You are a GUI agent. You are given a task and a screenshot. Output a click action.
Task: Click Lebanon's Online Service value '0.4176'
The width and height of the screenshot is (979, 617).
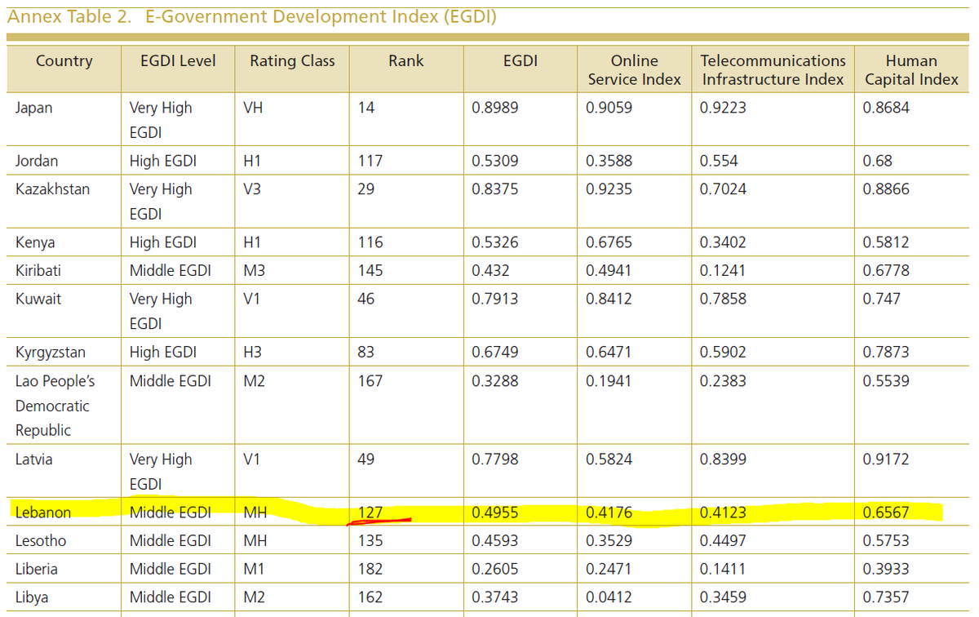(609, 513)
